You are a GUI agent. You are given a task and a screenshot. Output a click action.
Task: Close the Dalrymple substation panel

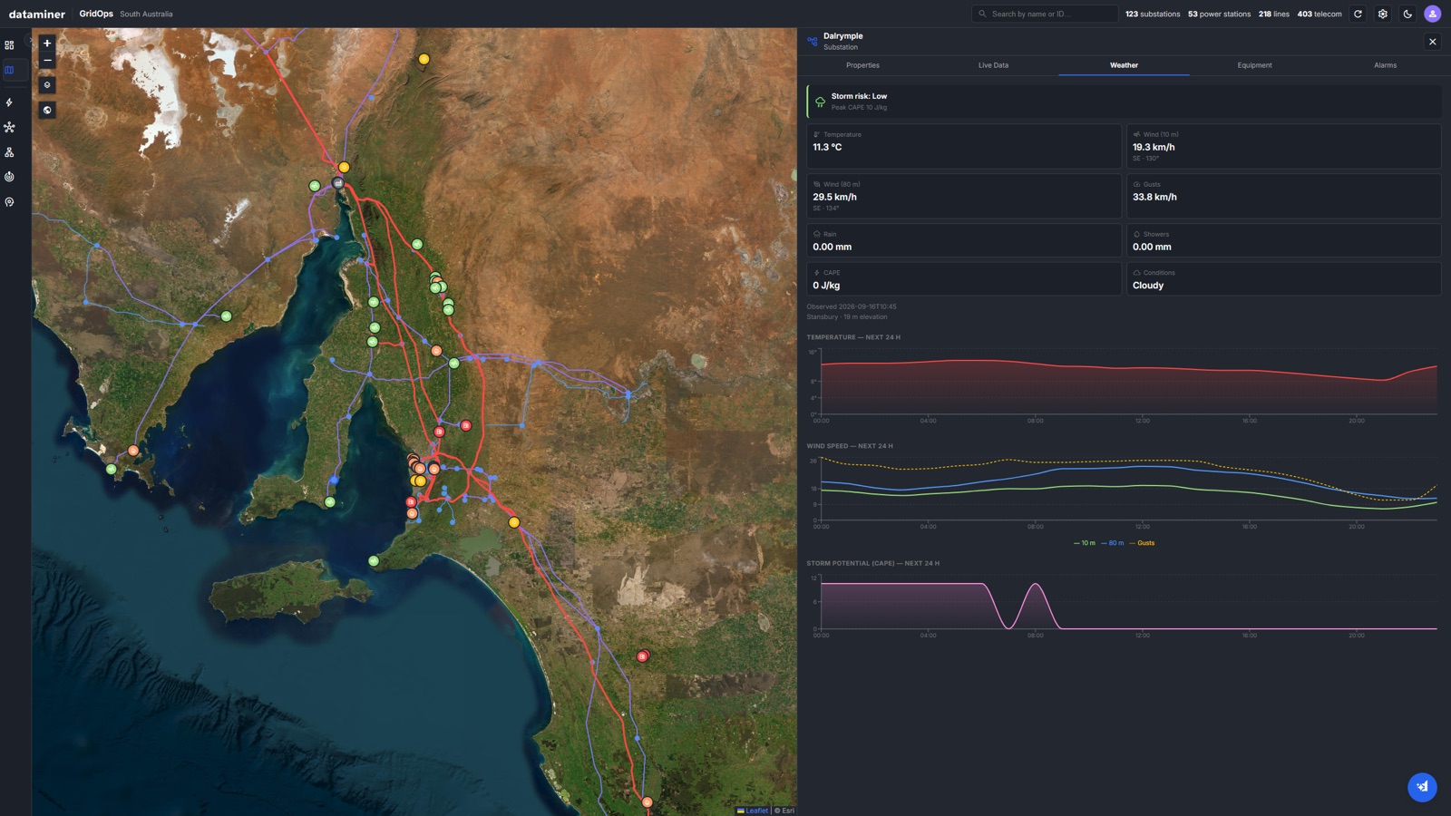(x=1433, y=42)
